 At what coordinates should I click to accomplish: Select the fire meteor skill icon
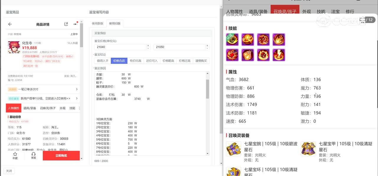(x=248, y=55)
